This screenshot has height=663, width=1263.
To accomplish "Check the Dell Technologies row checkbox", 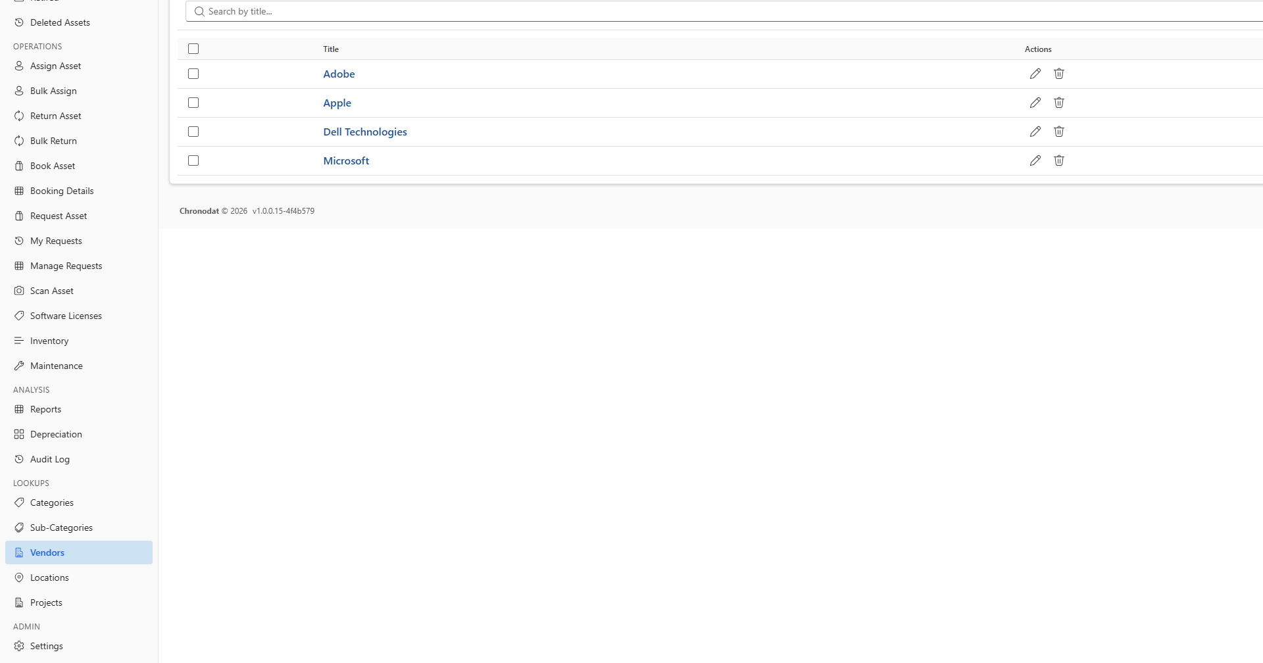I will coord(193,132).
